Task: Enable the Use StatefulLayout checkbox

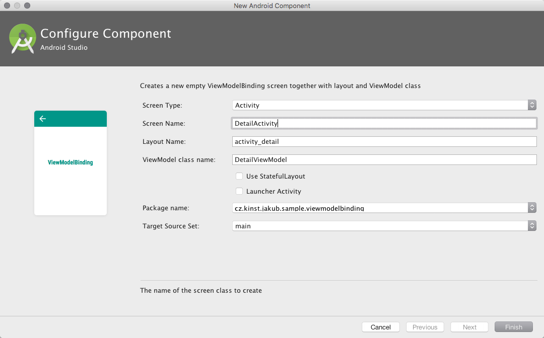Action: click(239, 176)
